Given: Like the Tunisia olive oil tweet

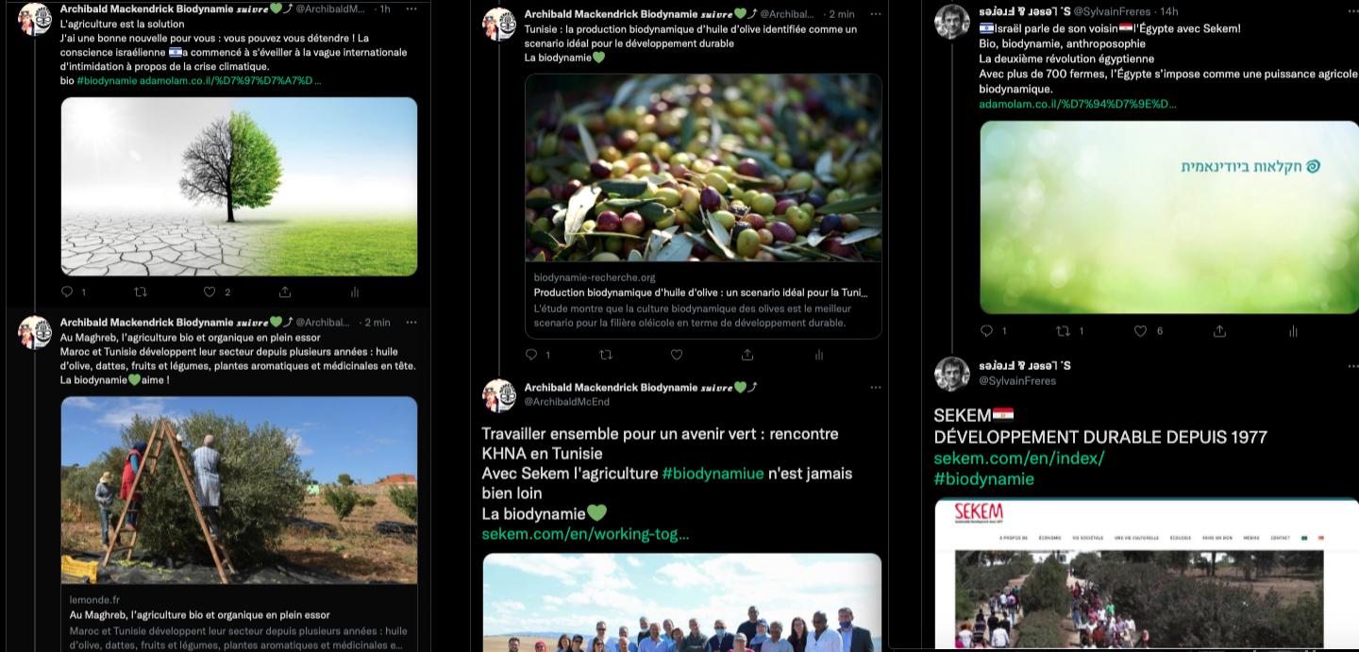Looking at the screenshot, I should (676, 355).
